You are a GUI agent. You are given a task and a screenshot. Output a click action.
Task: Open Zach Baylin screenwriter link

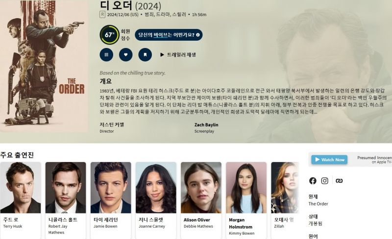pyautogui.click(x=206, y=125)
